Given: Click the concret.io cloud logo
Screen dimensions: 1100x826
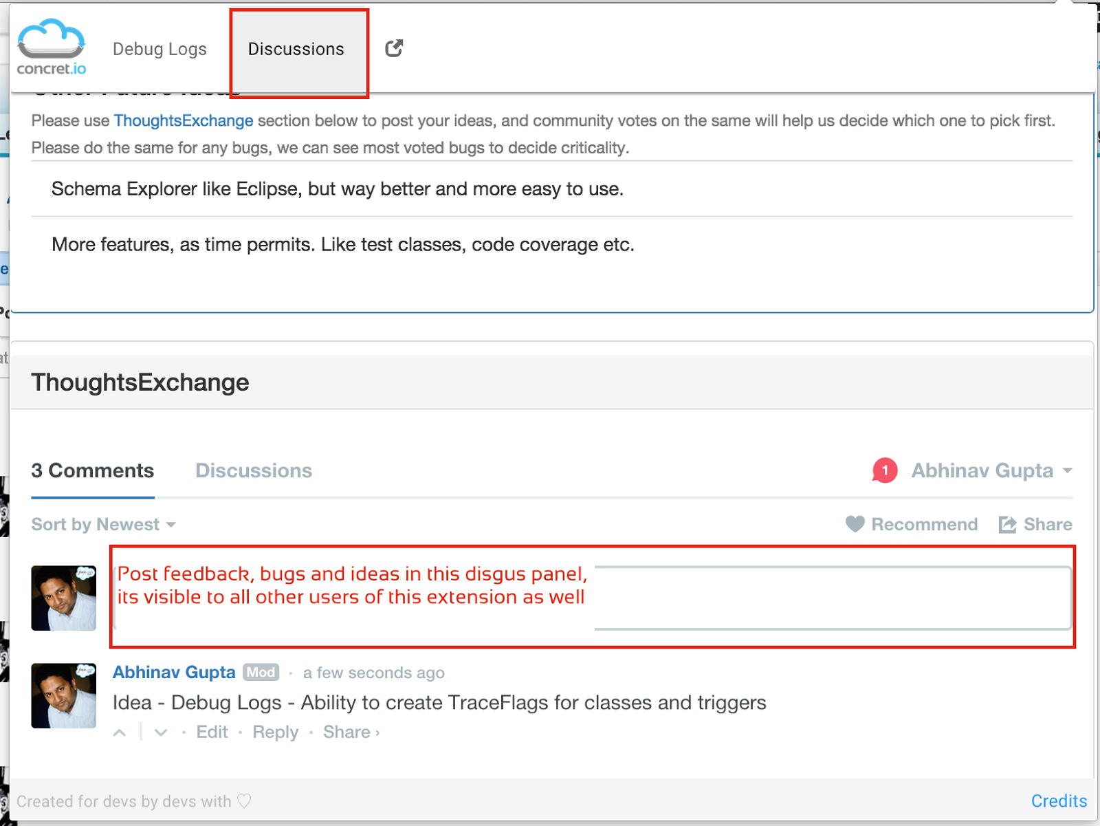Looking at the screenshot, I should pos(52,47).
